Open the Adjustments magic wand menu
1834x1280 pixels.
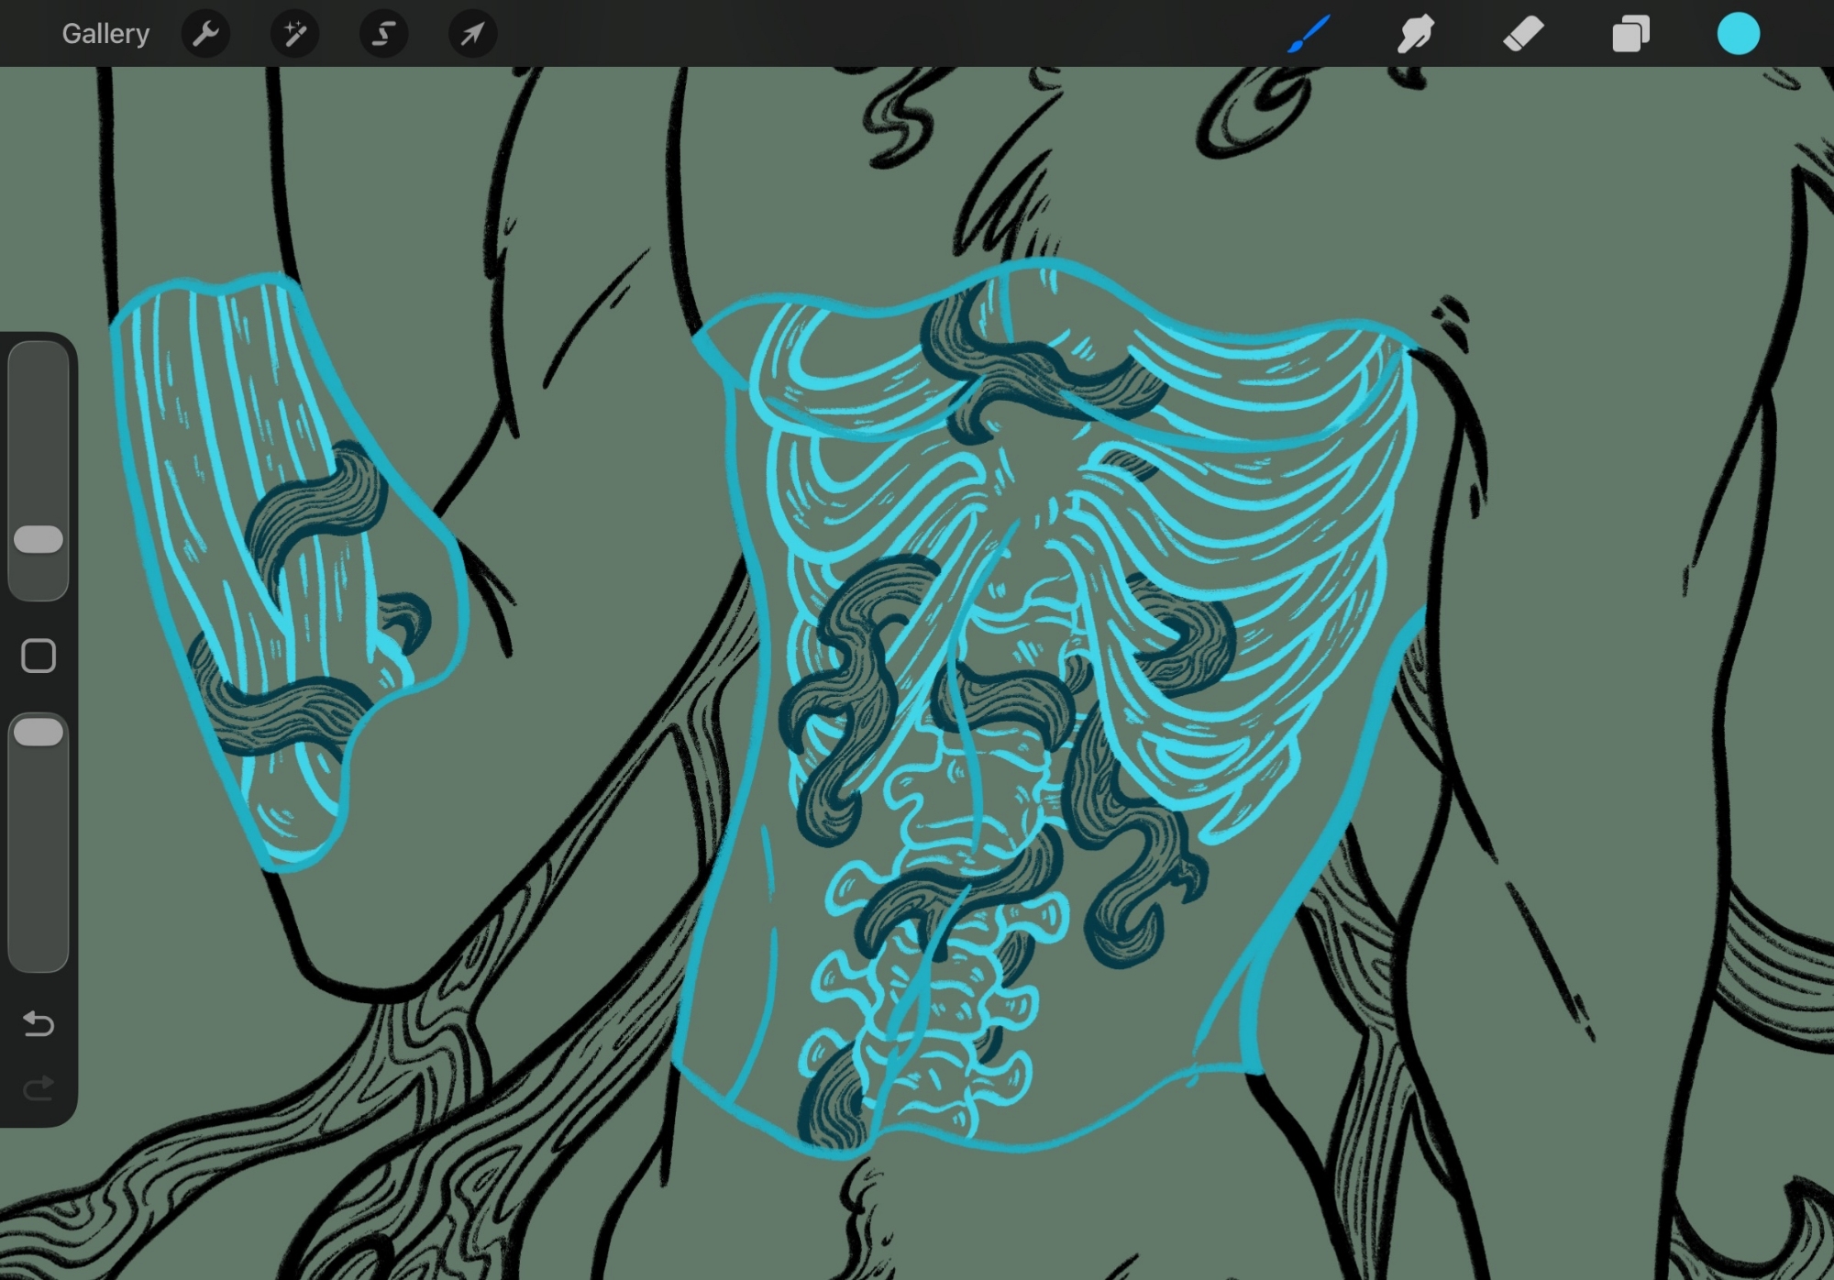tap(294, 34)
